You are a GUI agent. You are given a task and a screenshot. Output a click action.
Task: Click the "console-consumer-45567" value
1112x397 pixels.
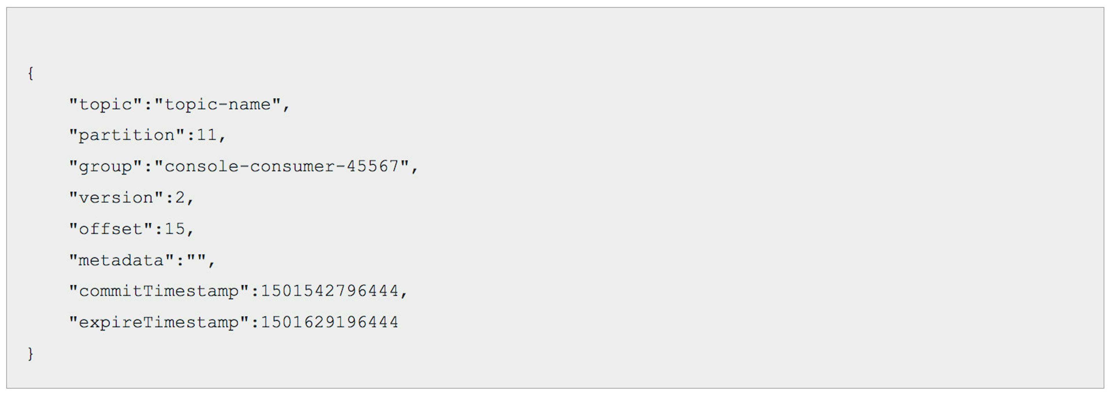[x=281, y=166]
